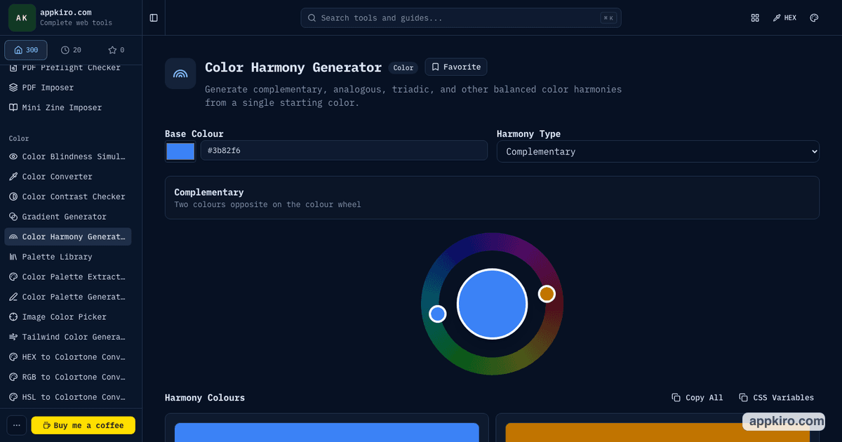Viewport: 842px width, 442px height.
Task: Click the Palette Library books icon
Action: click(x=13, y=257)
